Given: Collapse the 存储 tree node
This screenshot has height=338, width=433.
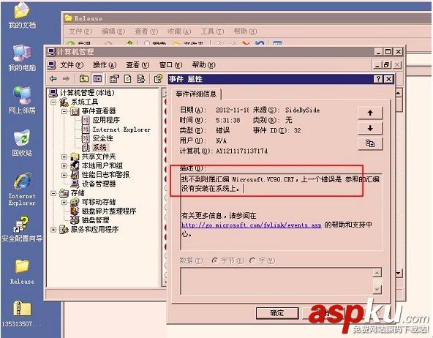Looking at the screenshot, I should (x=53, y=193).
